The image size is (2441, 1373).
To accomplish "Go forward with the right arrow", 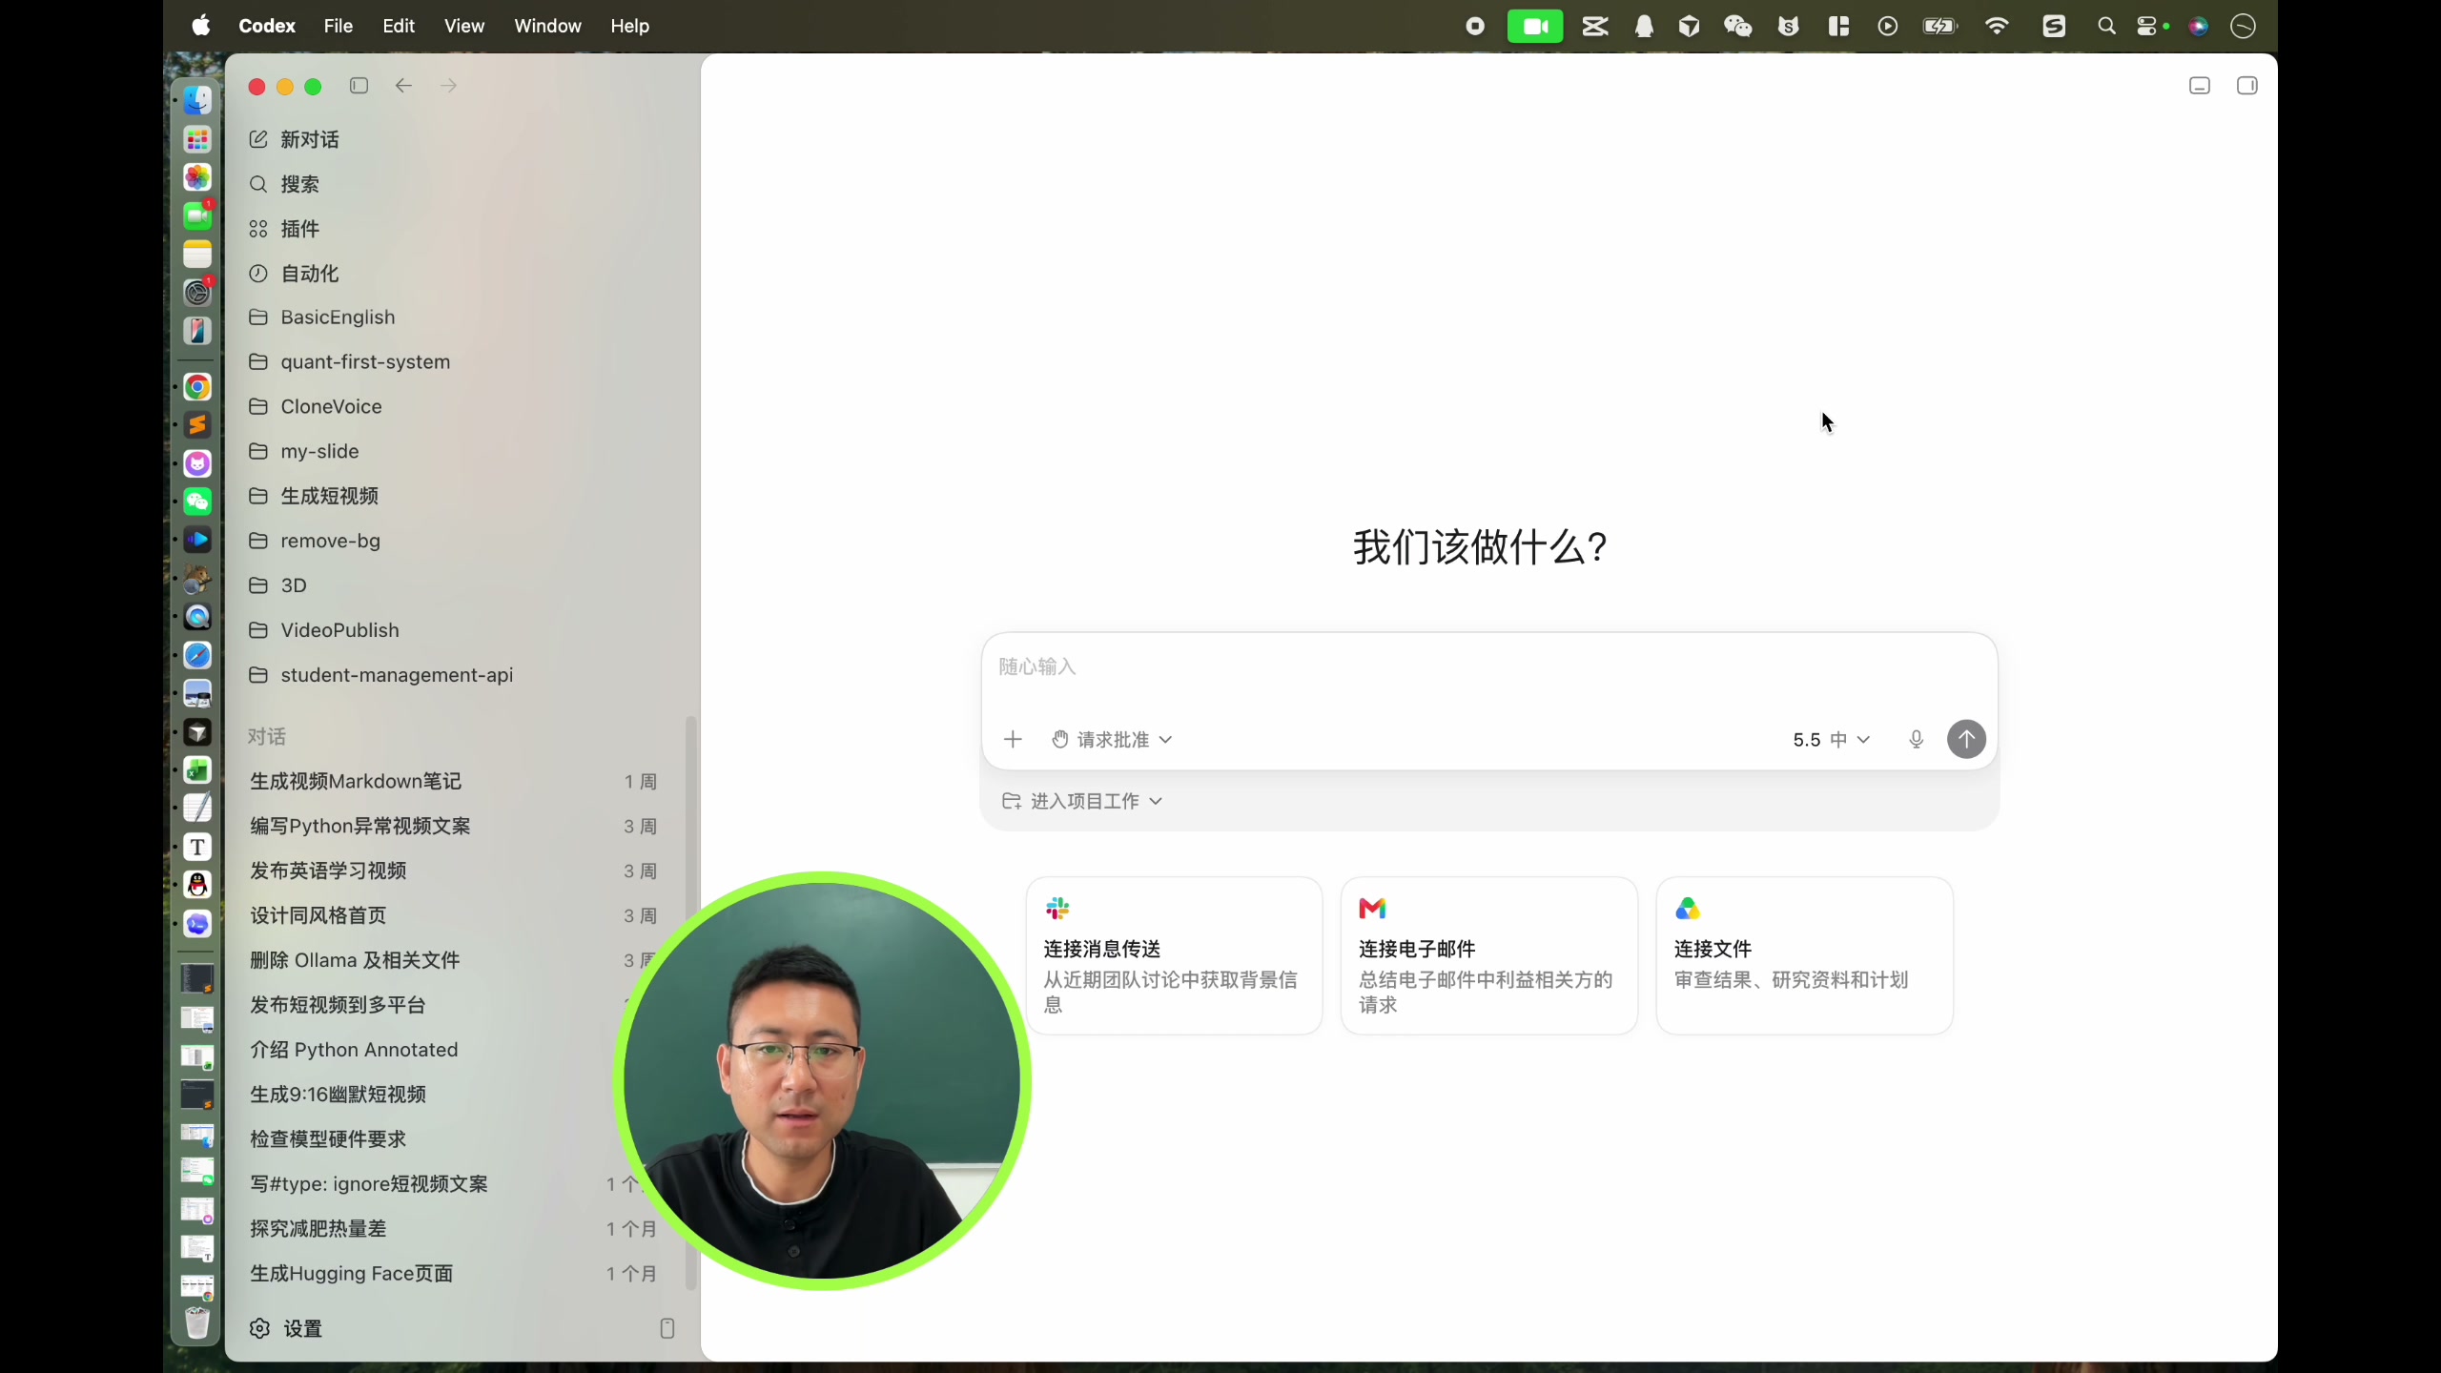I will tap(448, 86).
